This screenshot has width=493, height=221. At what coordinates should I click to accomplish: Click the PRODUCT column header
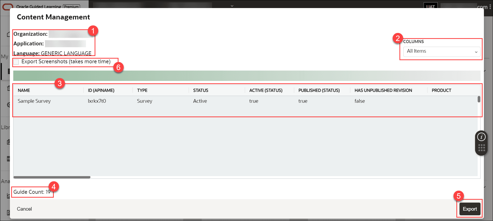(x=441, y=90)
